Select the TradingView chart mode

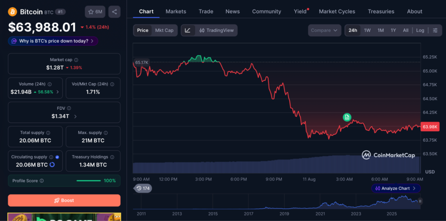pyautogui.click(x=216, y=31)
